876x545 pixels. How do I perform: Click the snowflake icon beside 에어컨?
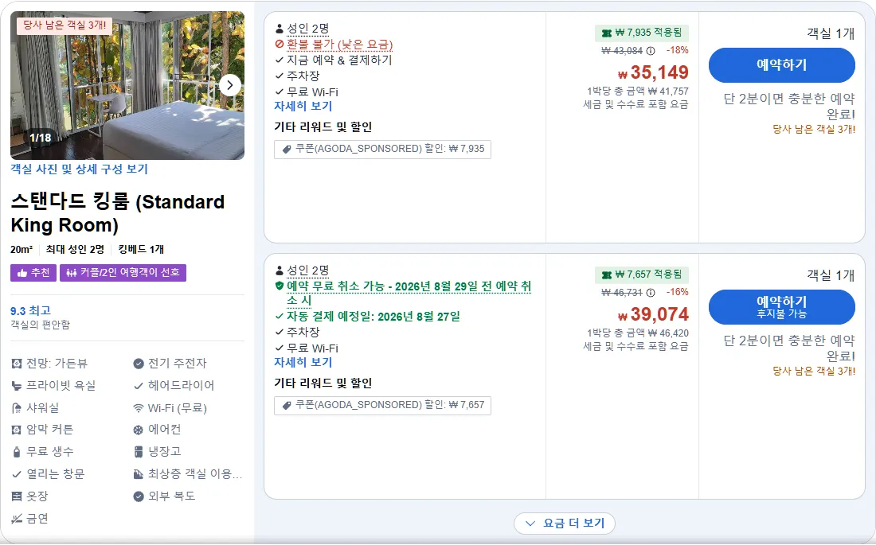[139, 430]
